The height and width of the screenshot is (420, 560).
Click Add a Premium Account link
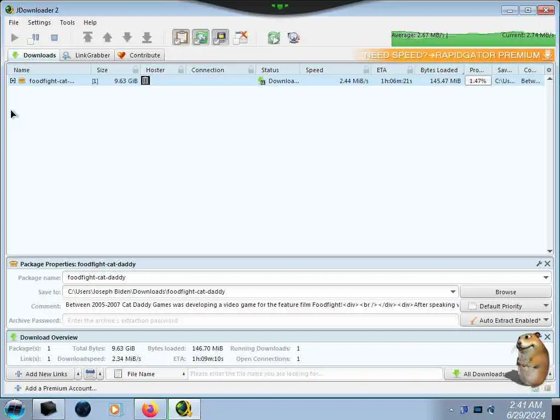pos(55,388)
